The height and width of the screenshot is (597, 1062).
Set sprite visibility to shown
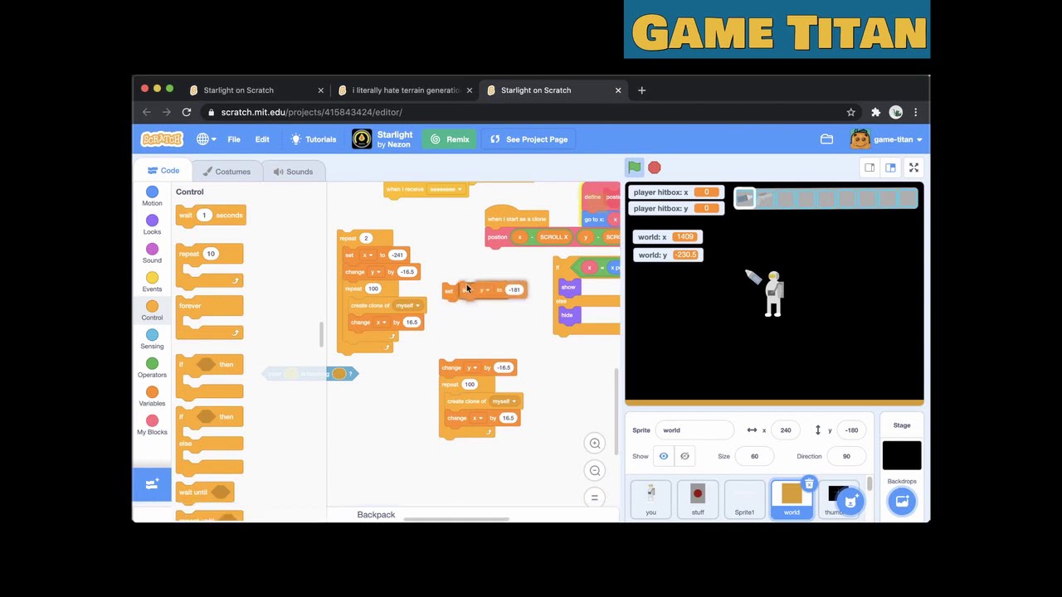tap(664, 456)
